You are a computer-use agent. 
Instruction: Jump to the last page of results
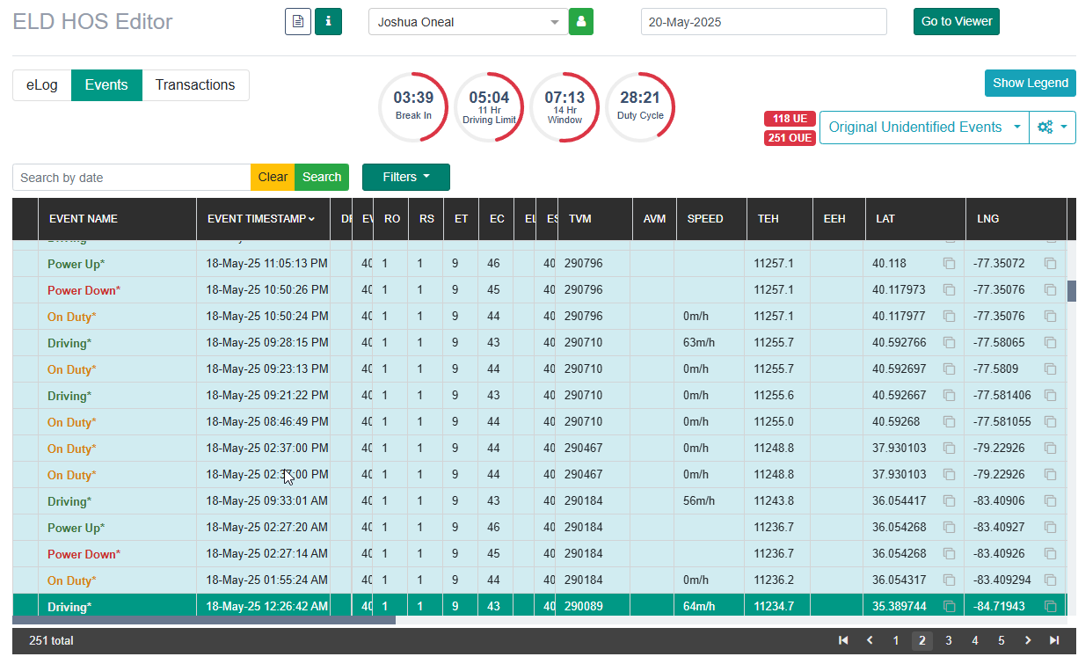pyautogui.click(x=1054, y=641)
